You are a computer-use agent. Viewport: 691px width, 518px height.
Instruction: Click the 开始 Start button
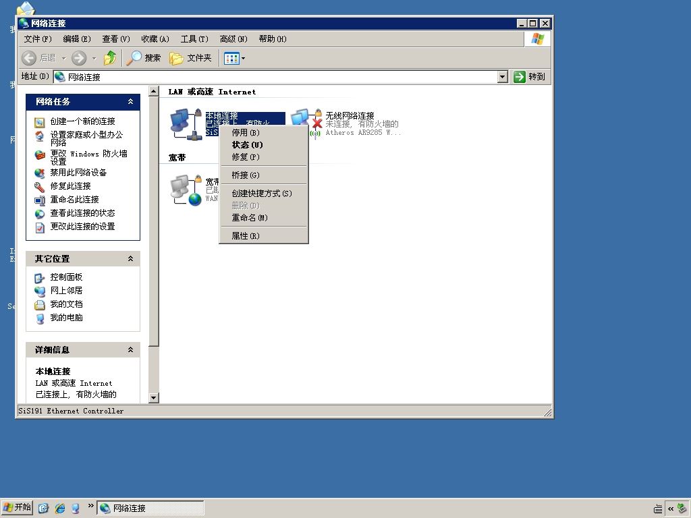17,507
